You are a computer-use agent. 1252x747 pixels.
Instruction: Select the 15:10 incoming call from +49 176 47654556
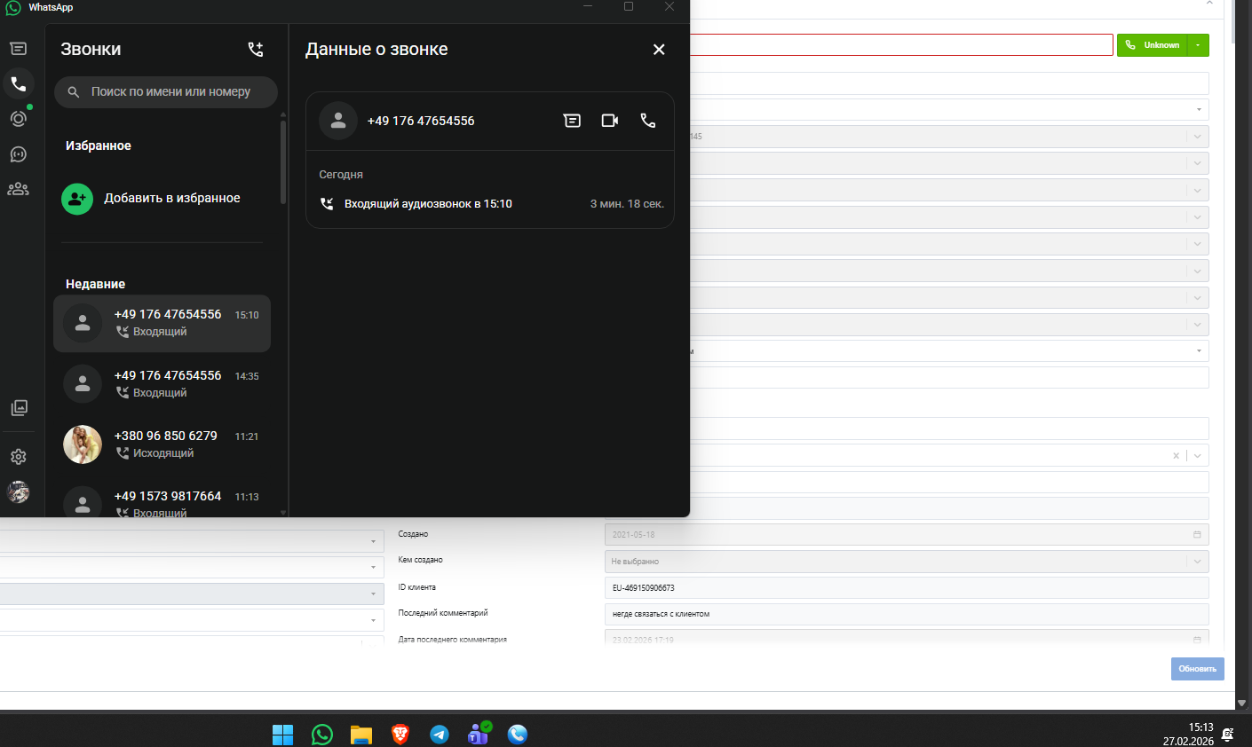click(x=162, y=323)
